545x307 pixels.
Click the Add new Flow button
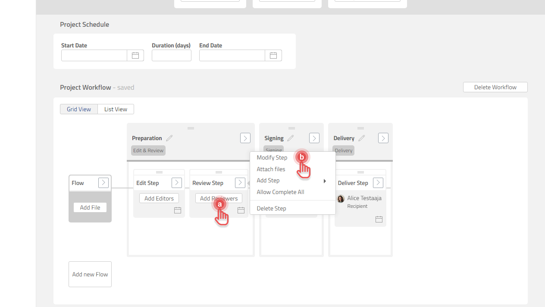90,274
